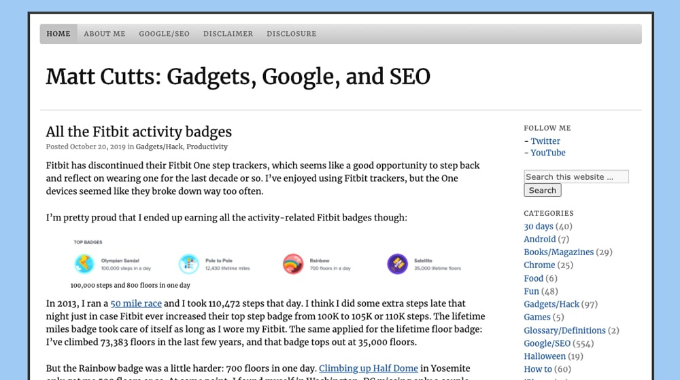
Task: Click the Satellite badge icon
Action: (398, 263)
